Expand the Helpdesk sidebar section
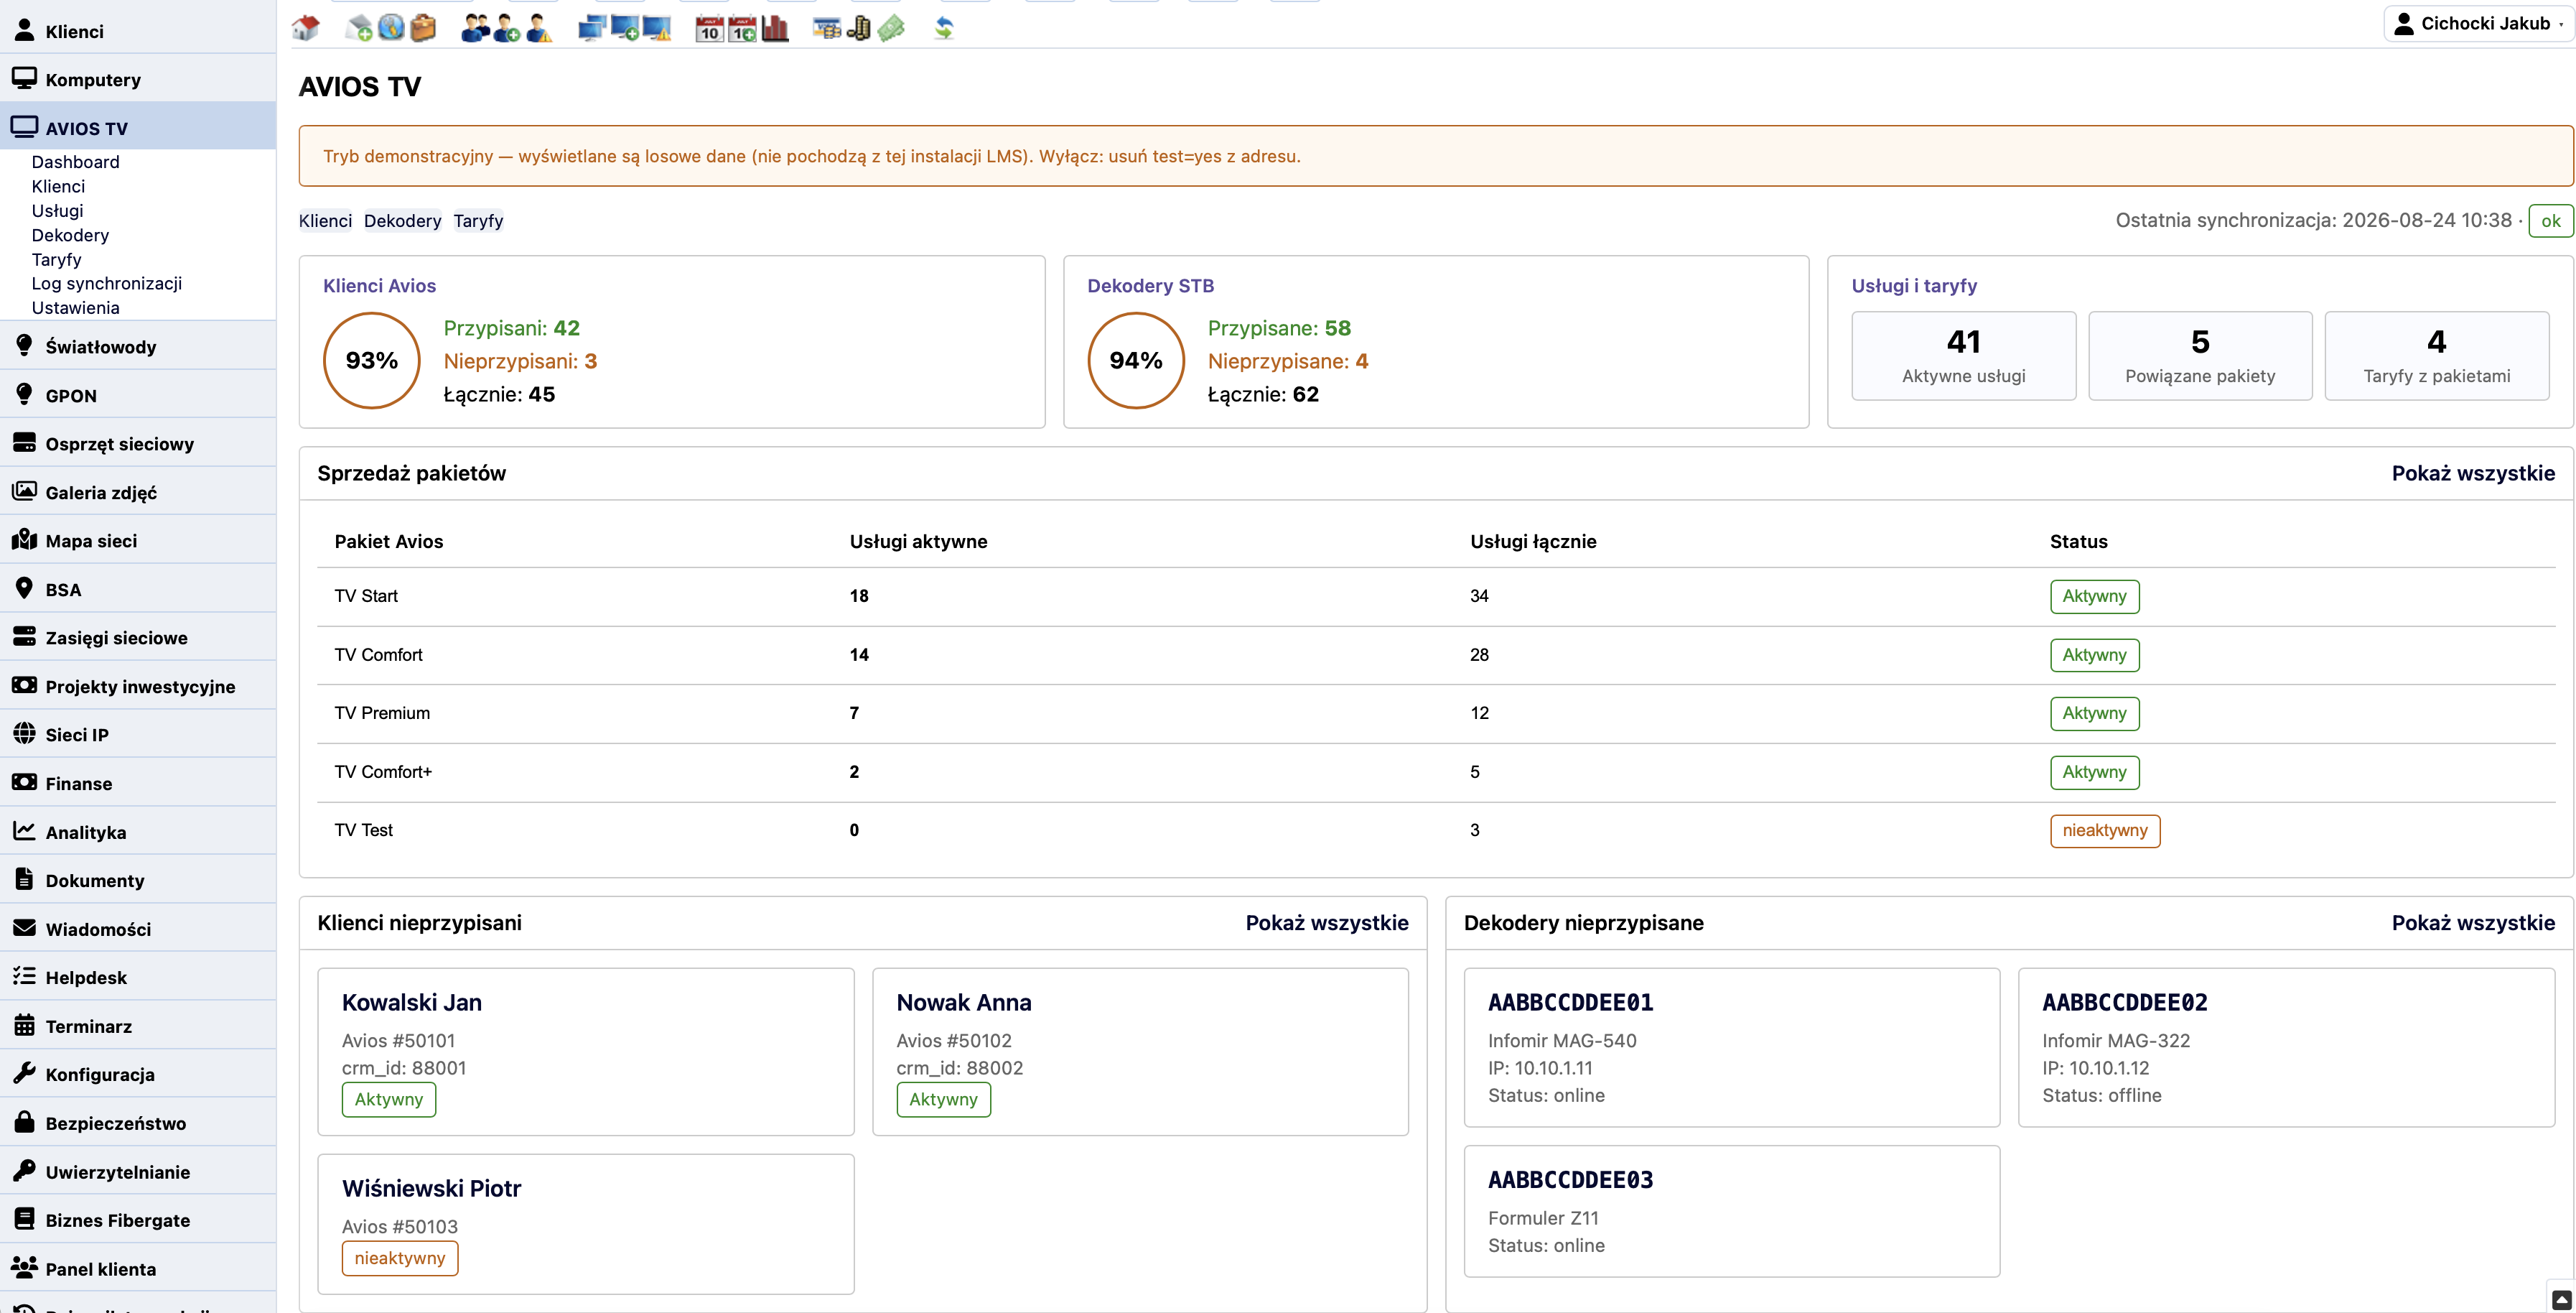The image size is (2576, 1313). [138, 977]
